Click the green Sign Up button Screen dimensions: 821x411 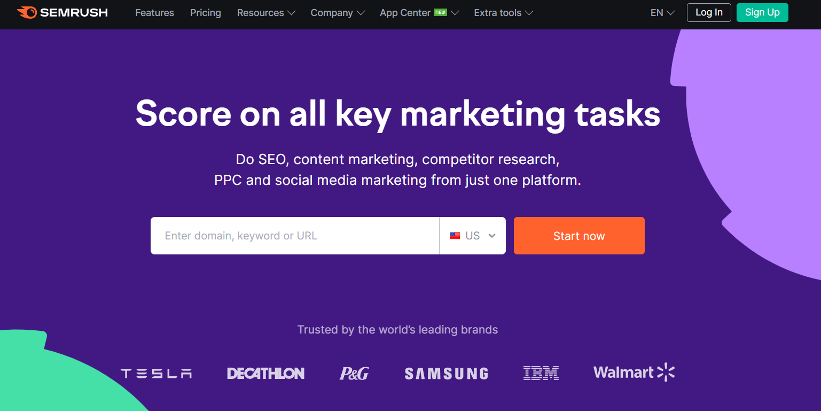(x=762, y=12)
